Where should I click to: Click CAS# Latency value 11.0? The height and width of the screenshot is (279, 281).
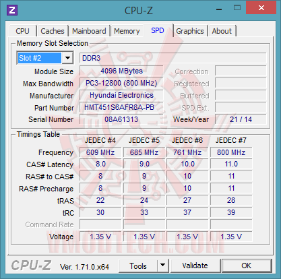231,164
